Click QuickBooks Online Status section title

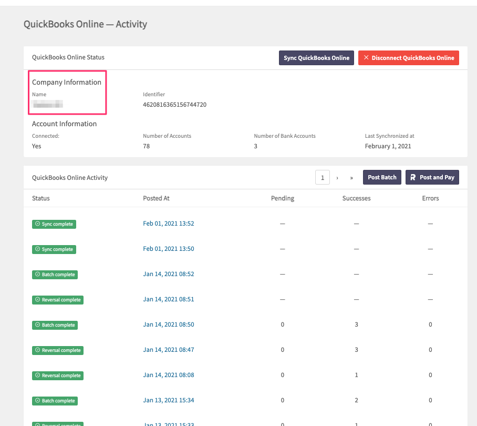point(68,57)
